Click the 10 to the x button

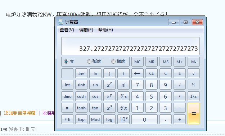coord(123,119)
